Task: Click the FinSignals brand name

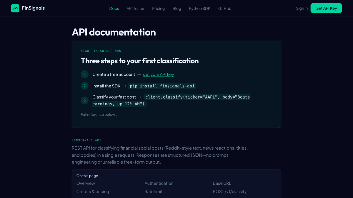Action: [33, 8]
